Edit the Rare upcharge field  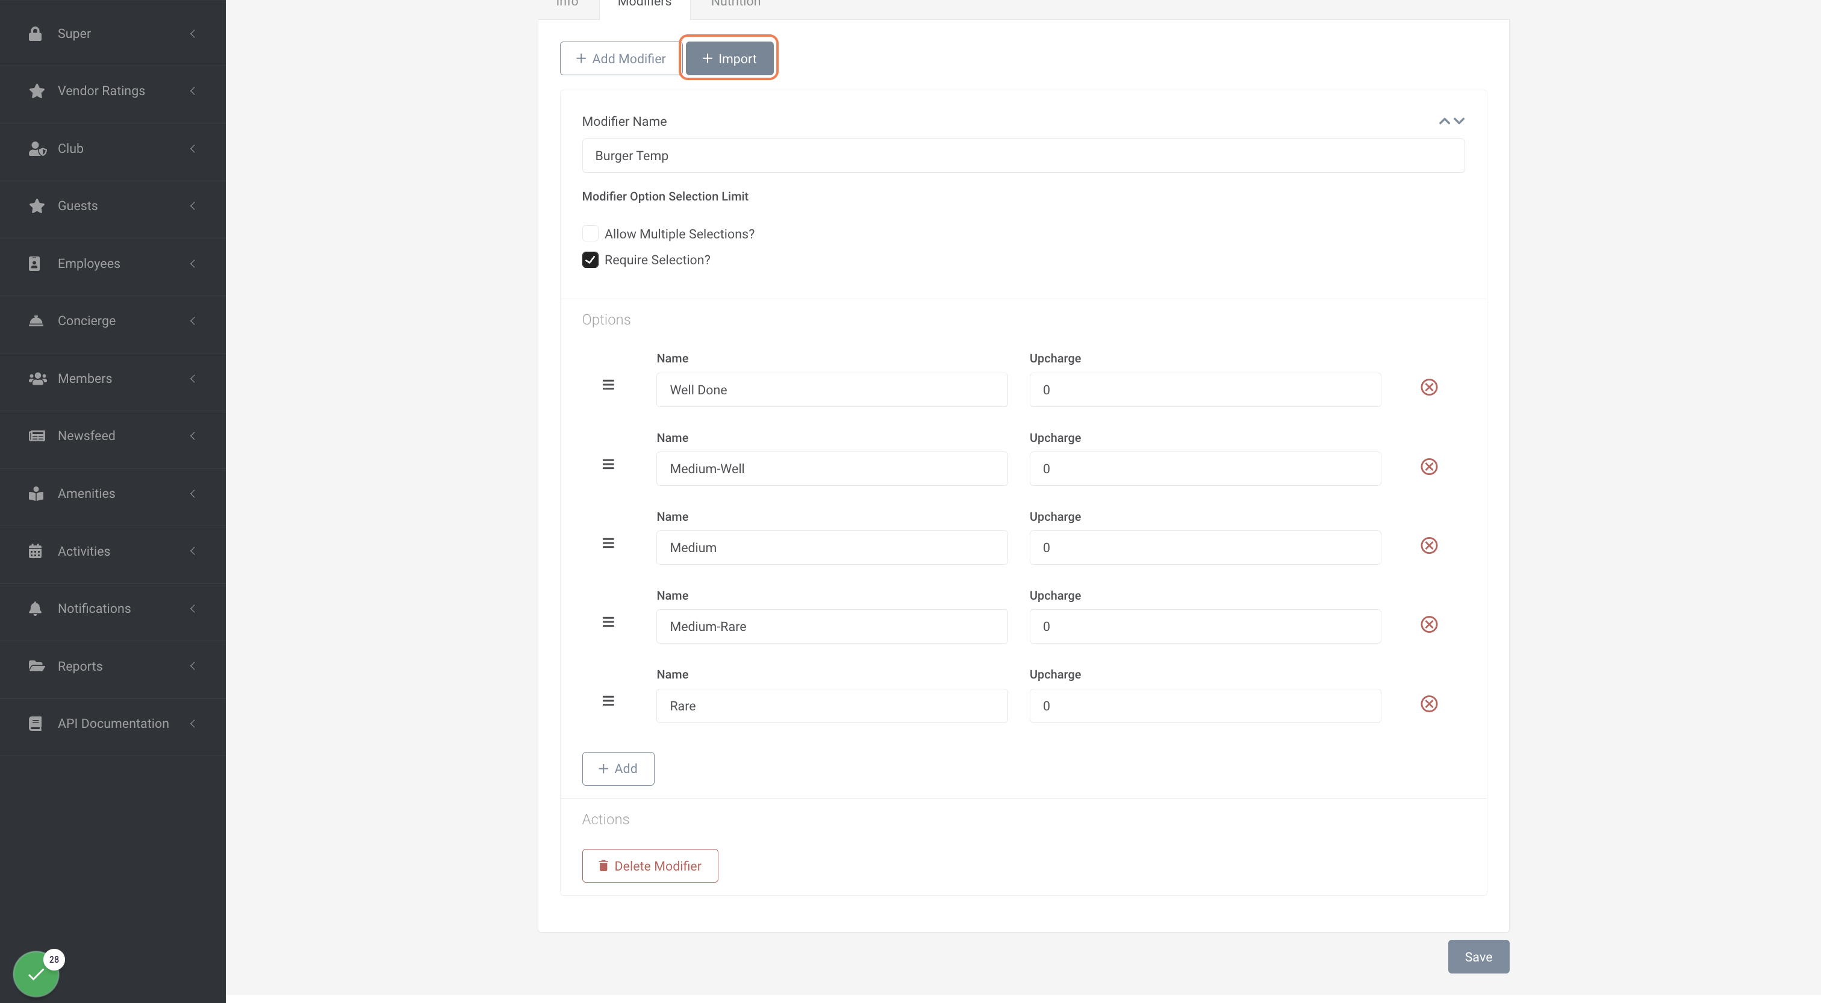[x=1204, y=706]
